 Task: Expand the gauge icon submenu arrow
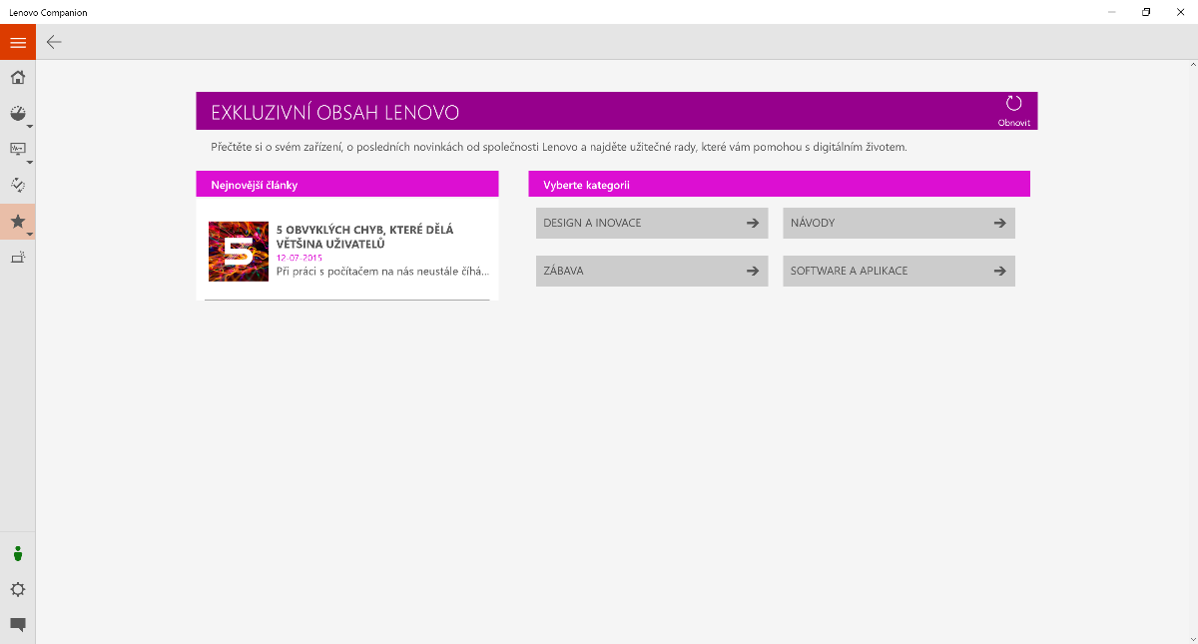point(30,127)
